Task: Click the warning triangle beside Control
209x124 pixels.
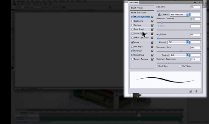Action: pyautogui.click(x=159, y=15)
